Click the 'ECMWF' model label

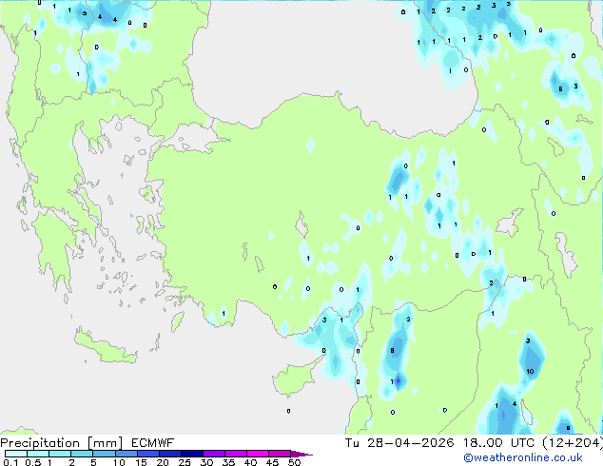point(153,443)
